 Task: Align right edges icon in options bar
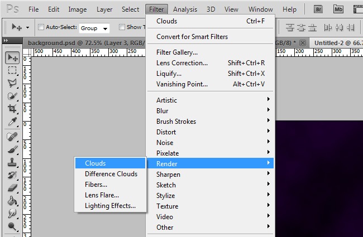point(351,28)
